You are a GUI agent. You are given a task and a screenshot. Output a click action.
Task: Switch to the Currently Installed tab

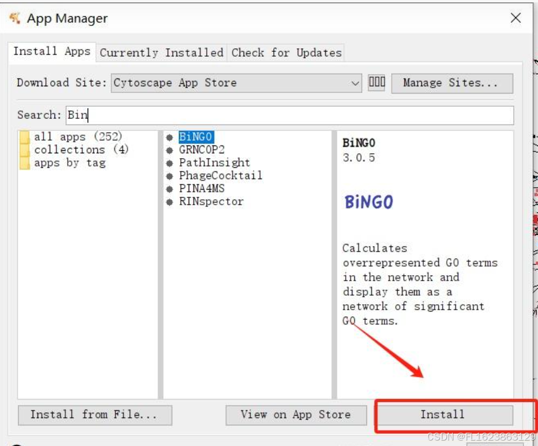(161, 53)
